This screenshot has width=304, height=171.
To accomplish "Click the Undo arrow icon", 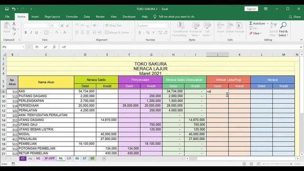I will click(14, 9).
